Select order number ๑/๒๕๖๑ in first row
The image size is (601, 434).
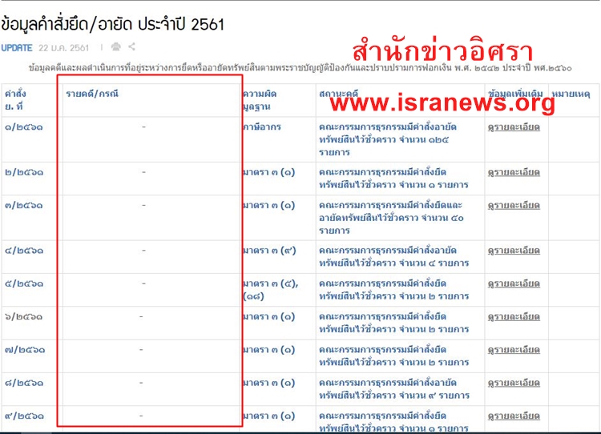pos(24,127)
